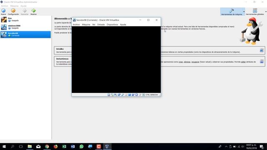
Task: Click keyboard capture icon beside CTRL DERECHA
Action: [144, 95]
